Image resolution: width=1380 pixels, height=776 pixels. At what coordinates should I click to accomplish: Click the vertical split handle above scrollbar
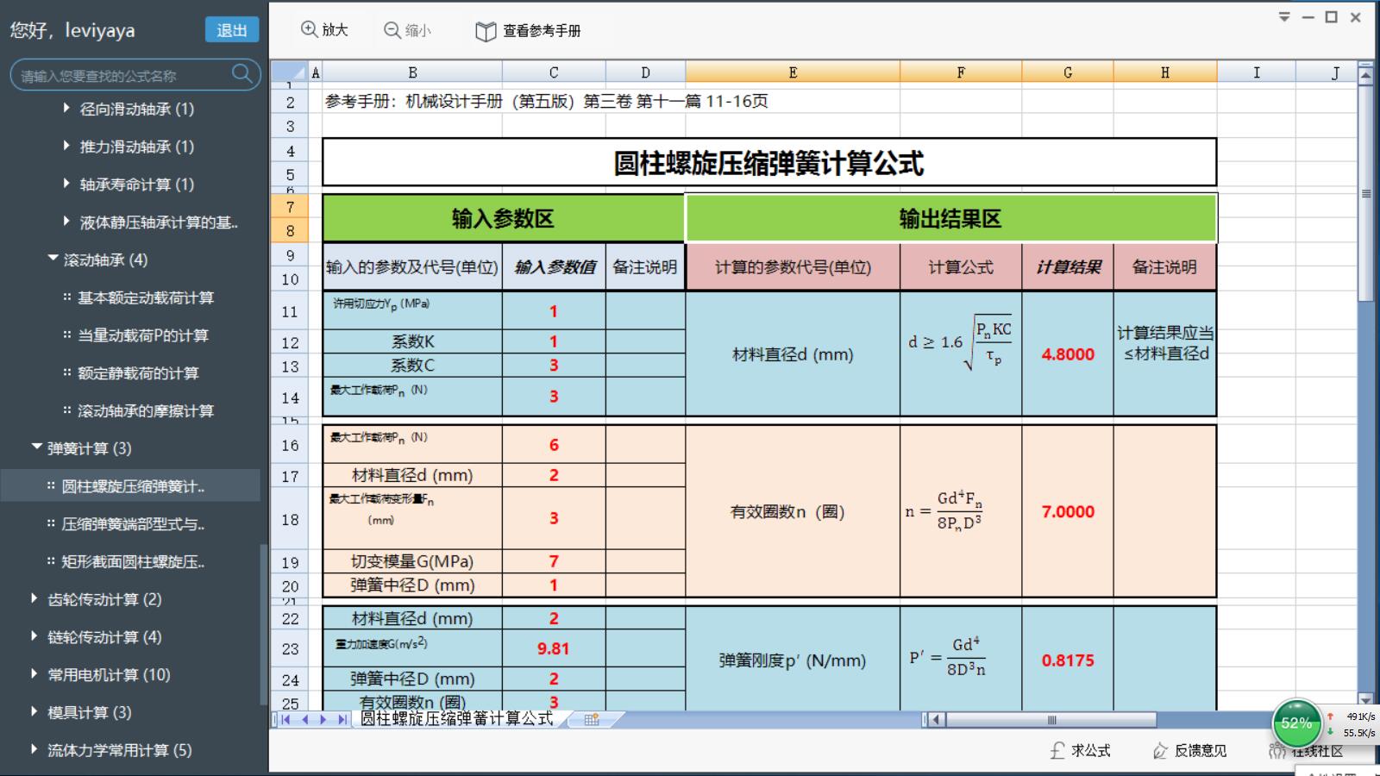click(x=1365, y=64)
